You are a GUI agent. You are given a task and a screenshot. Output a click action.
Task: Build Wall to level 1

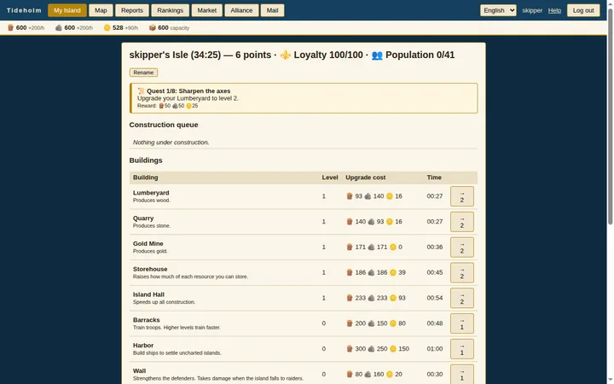tap(462, 375)
